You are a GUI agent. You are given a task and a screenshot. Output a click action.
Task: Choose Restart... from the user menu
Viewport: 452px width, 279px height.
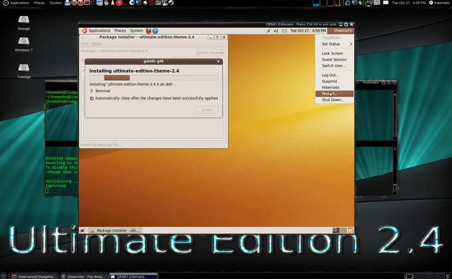tap(334, 94)
